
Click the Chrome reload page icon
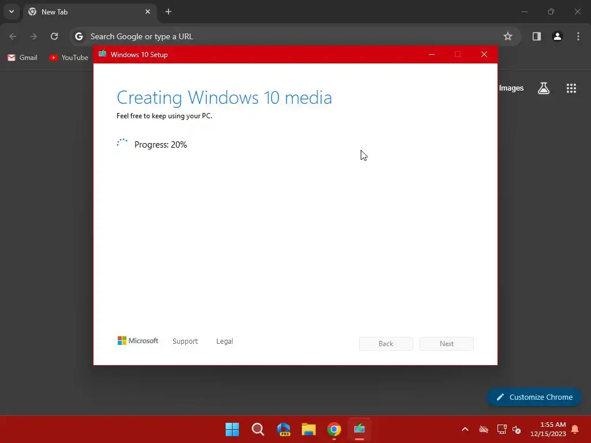[x=54, y=36]
